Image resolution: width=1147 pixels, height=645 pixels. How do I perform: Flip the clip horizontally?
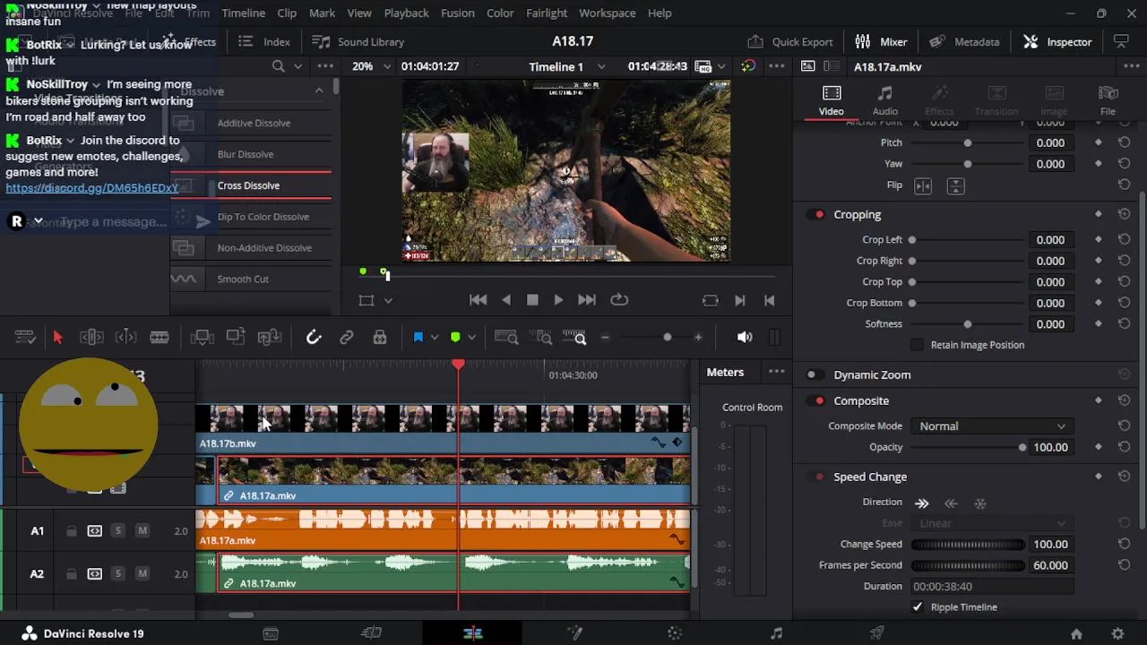click(x=923, y=185)
